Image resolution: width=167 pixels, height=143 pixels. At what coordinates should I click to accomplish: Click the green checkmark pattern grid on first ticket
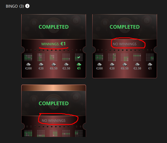[79, 57]
